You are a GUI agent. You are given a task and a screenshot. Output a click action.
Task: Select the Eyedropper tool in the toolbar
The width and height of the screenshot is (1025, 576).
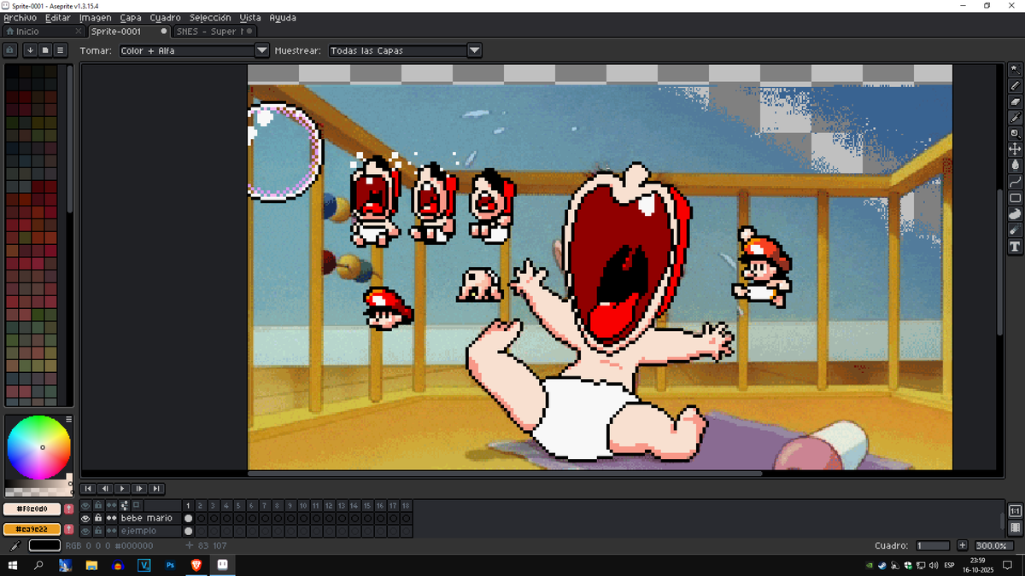1015,118
